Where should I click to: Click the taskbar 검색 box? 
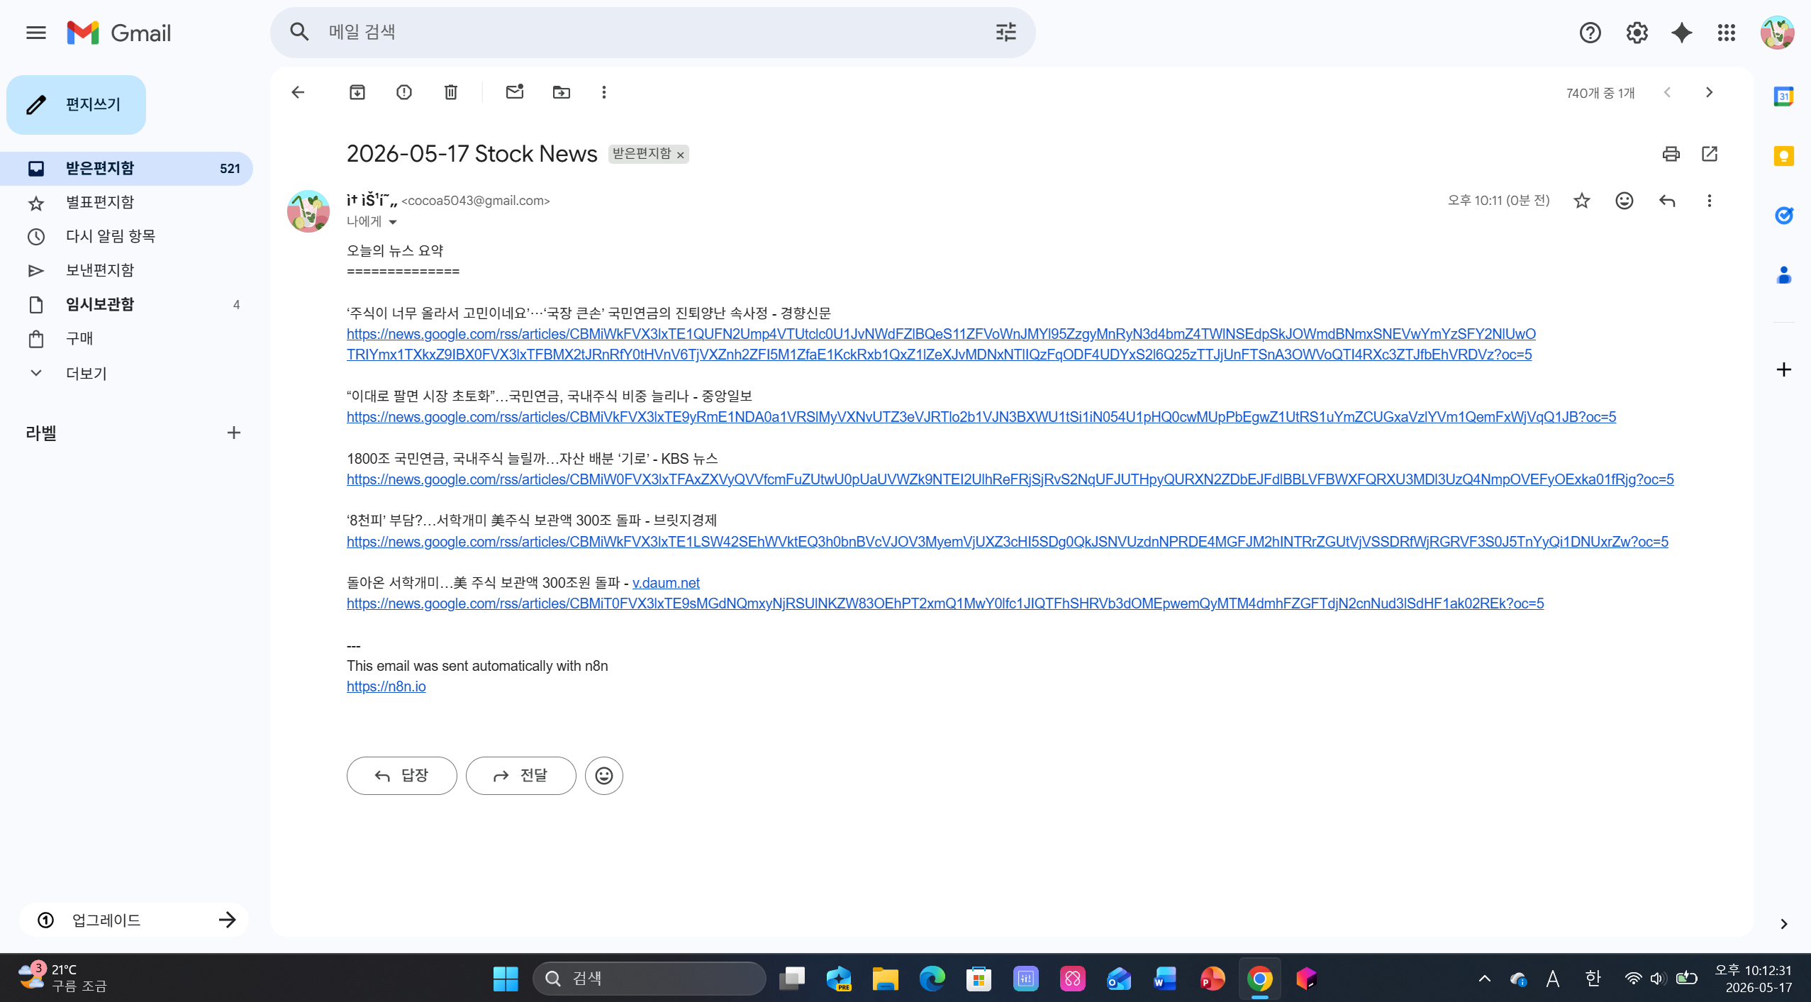point(650,979)
